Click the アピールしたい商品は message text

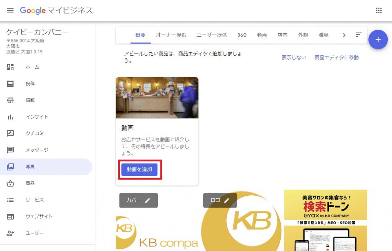pyautogui.click(x=183, y=57)
